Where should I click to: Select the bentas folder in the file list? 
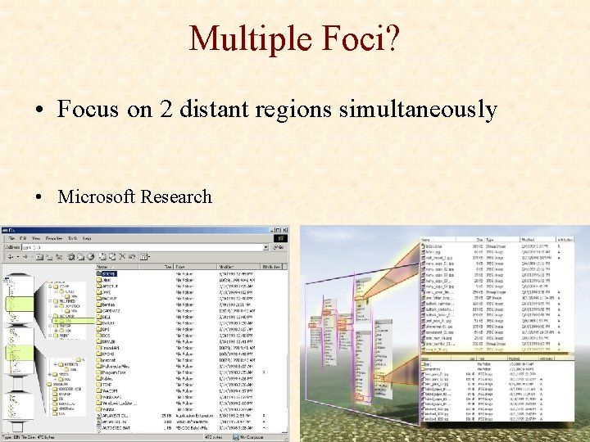[106, 304]
